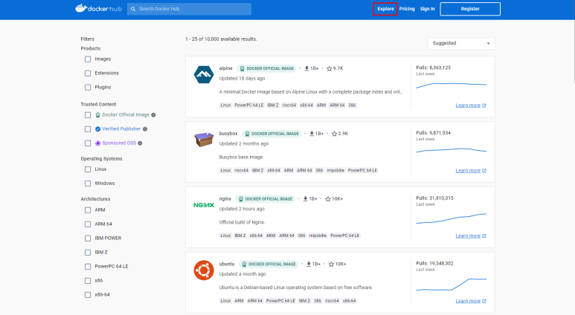The height and width of the screenshot is (315, 575).
Task: Click ubuntu's Docker Official Image badge
Action: coord(269,264)
